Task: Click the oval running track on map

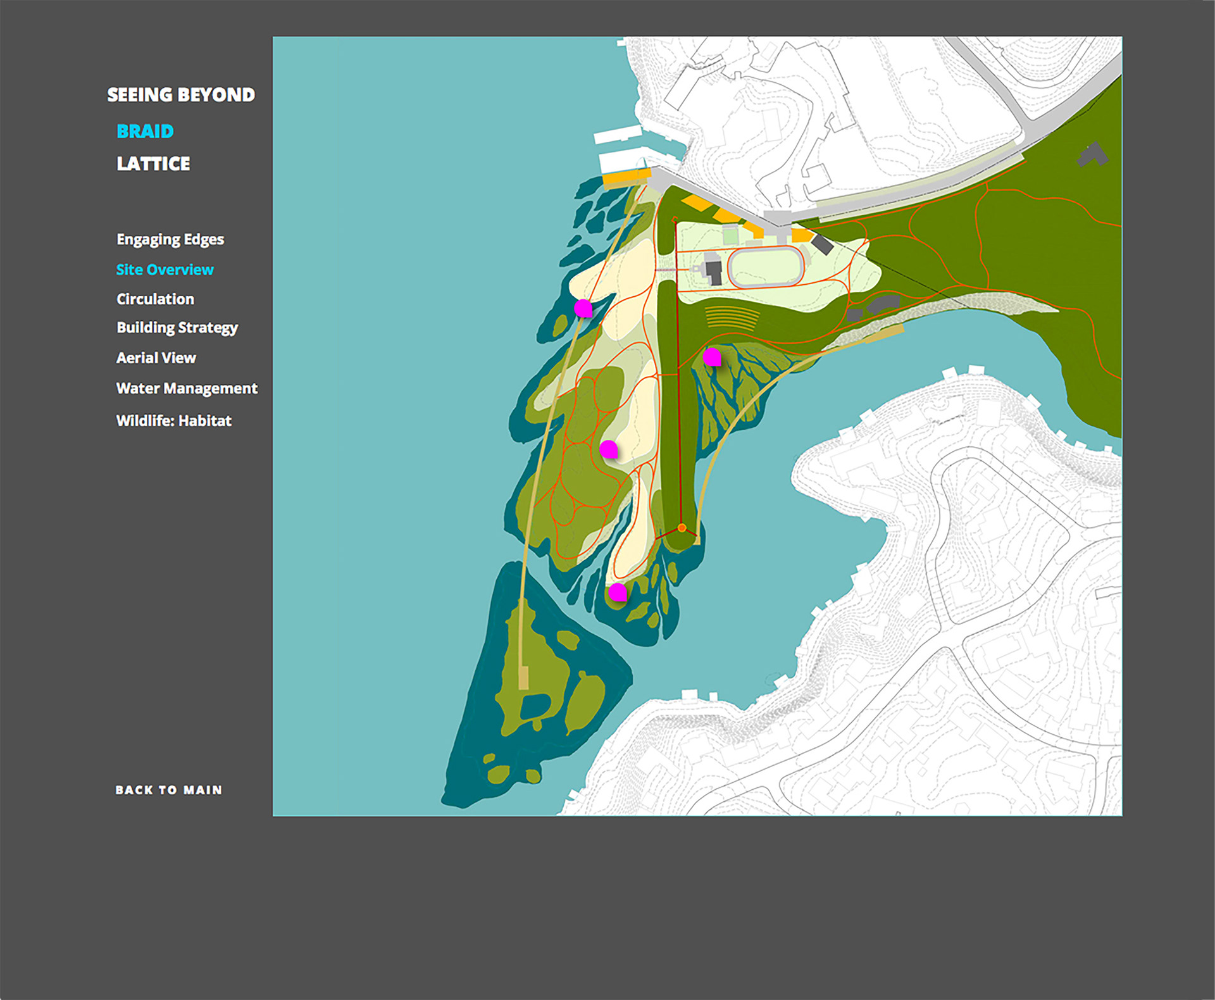Action: 766,267
